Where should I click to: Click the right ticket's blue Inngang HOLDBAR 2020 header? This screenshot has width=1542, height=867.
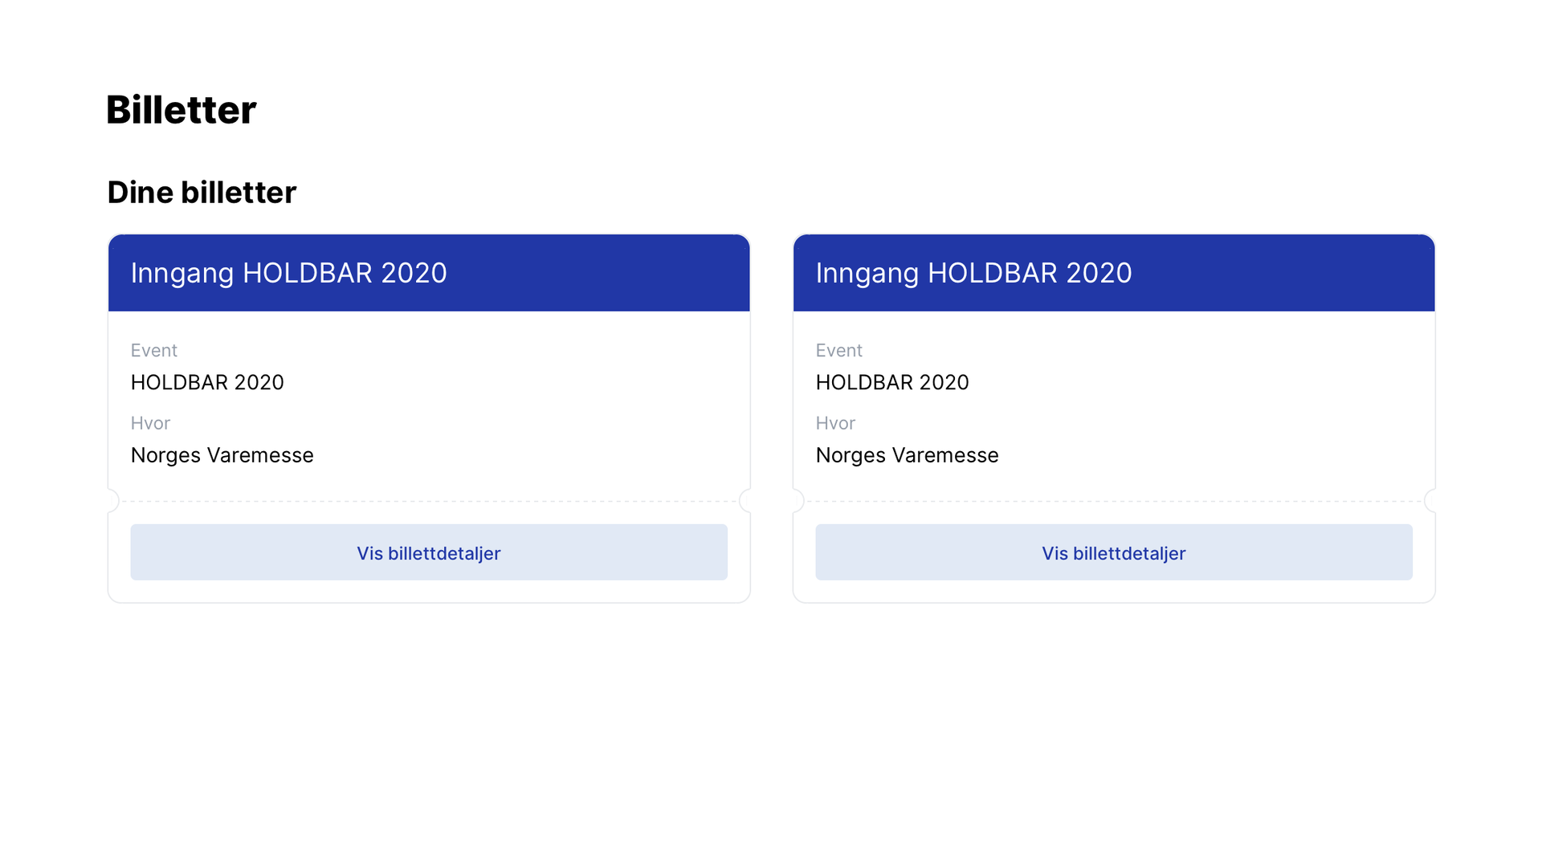click(1114, 273)
